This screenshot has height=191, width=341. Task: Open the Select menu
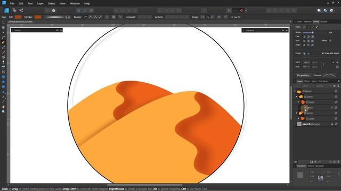52,4
